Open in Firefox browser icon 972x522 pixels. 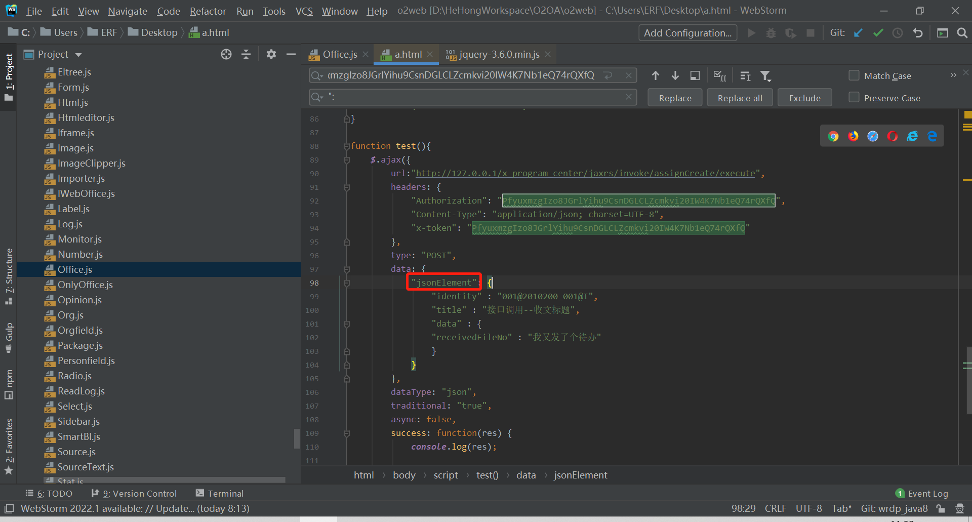(853, 136)
